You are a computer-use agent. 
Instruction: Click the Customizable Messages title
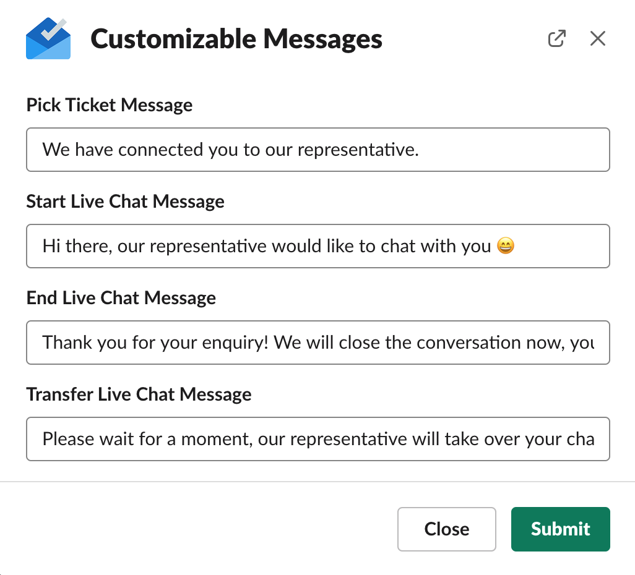pyautogui.click(x=236, y=39)
